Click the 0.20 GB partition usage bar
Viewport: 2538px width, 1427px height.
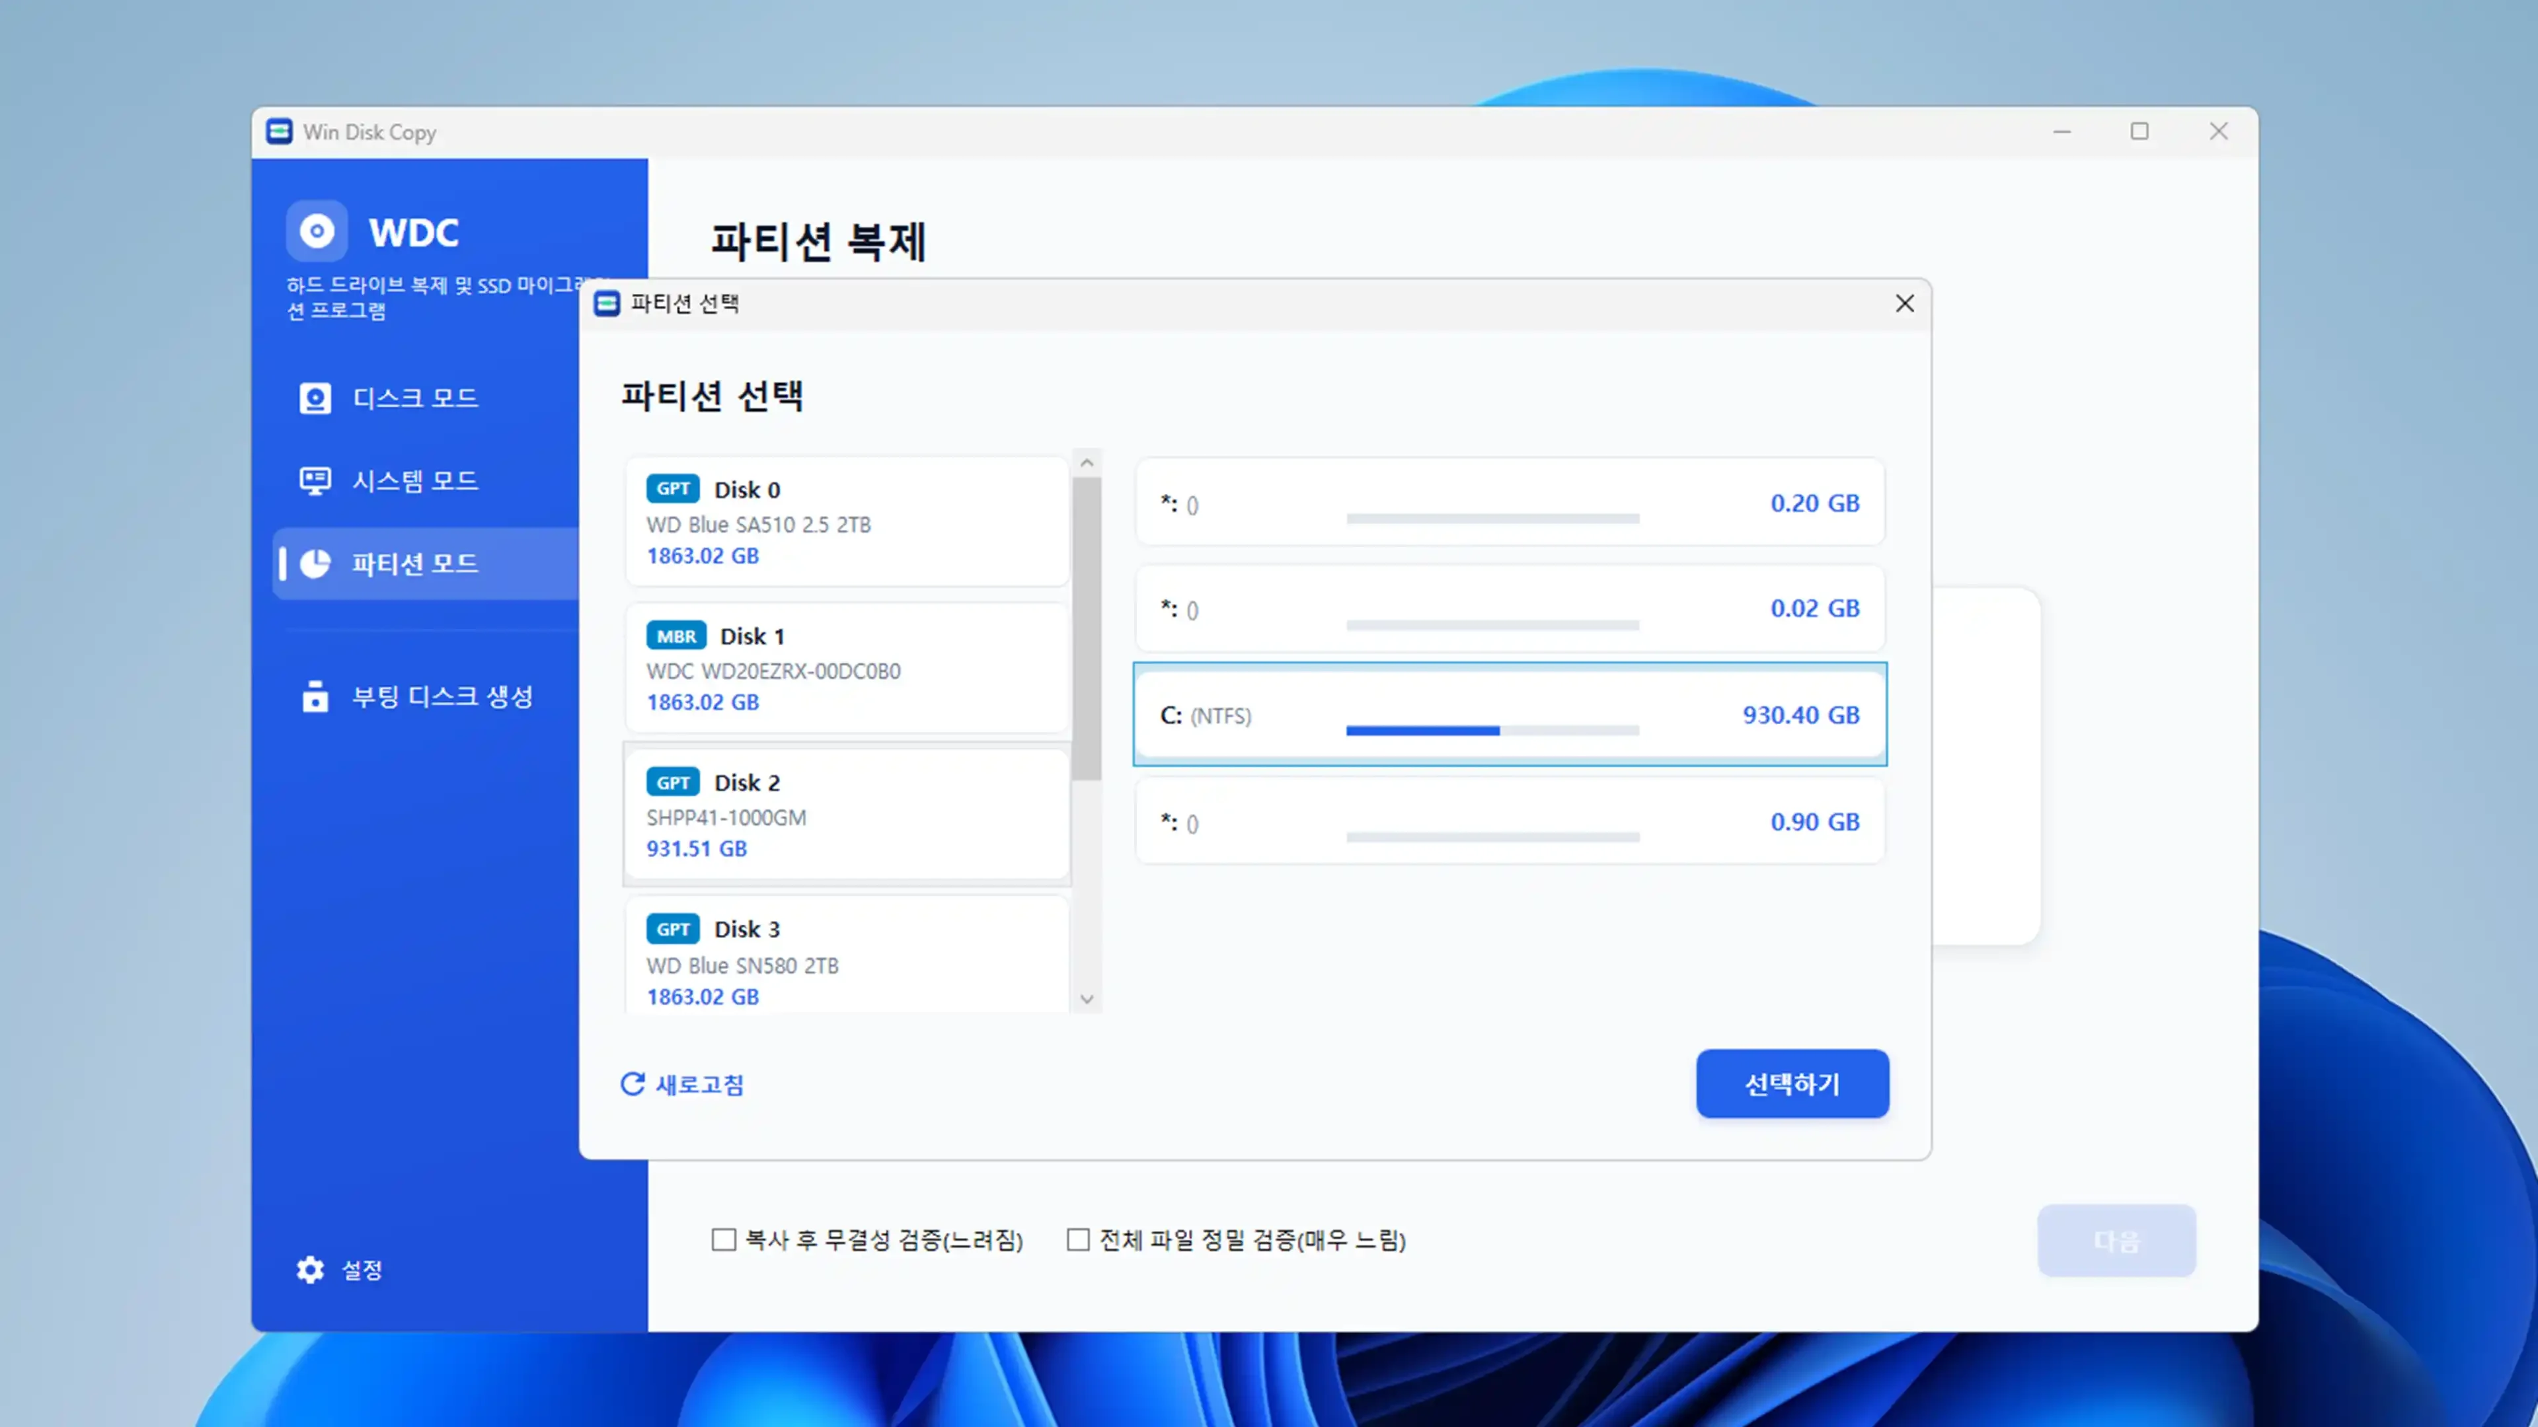pyautogui.click(x=1492, y=518)
